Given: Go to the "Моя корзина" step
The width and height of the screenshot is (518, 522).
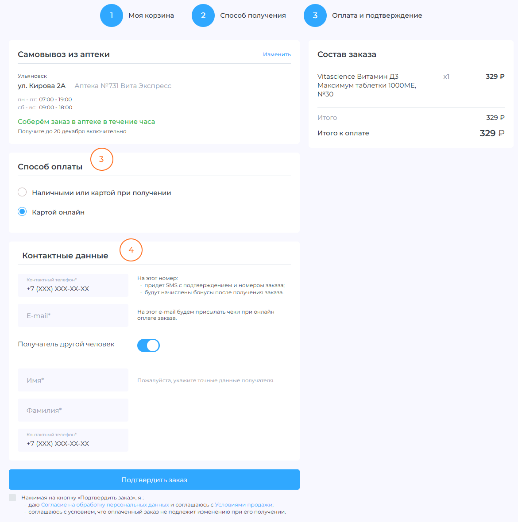Looking at the screenshot, I should pos(151,15).
